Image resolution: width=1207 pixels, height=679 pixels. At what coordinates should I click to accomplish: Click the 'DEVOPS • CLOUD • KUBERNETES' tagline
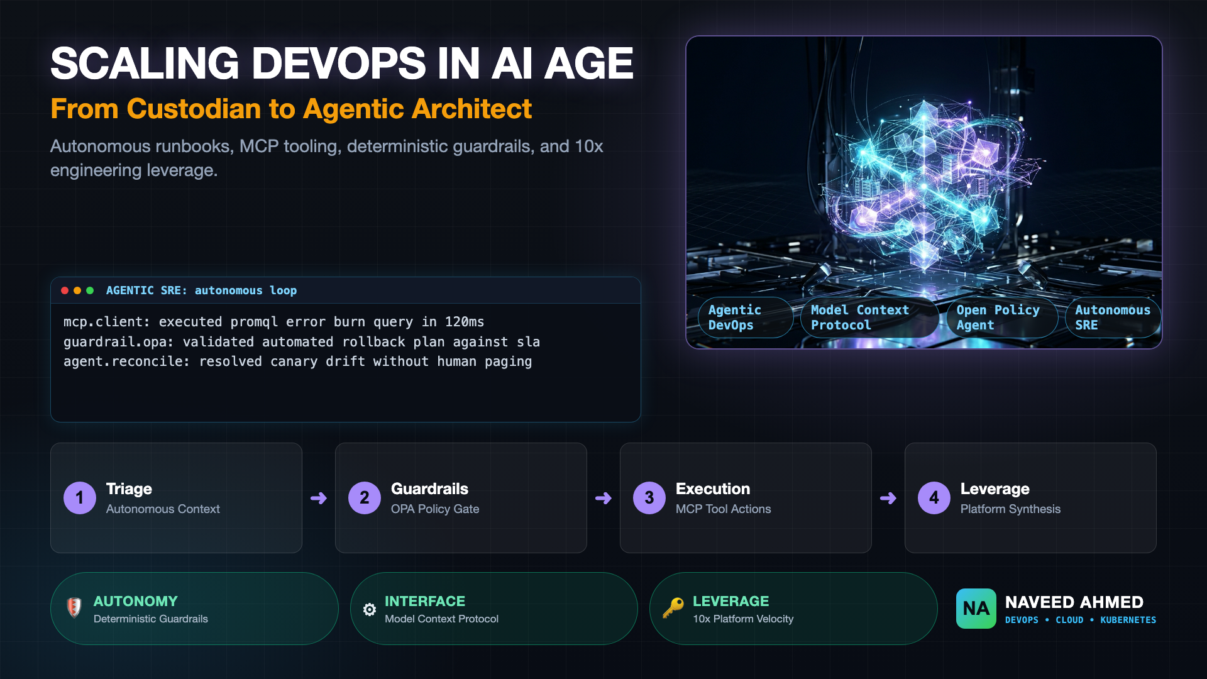(x=1080, y=620)
